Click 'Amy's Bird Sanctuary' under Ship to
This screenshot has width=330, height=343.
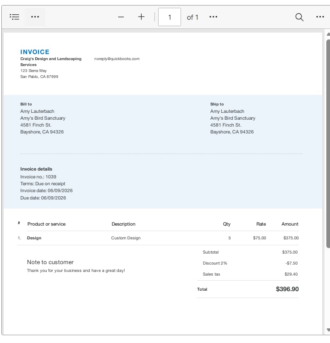233,118
